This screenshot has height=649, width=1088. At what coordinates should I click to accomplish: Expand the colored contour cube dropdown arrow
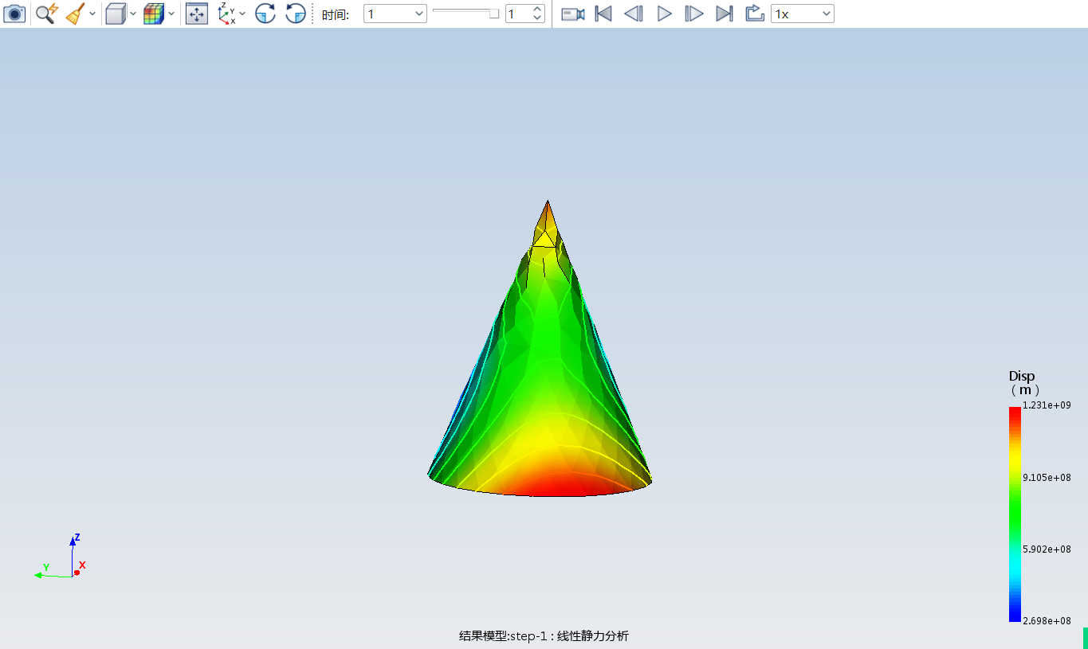click(x=171, y=14)
